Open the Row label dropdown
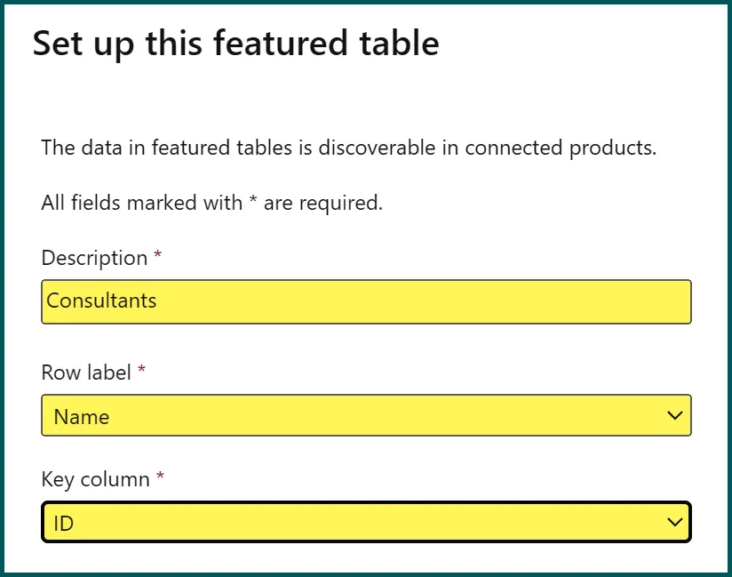This screenshot has width=732, height=577. (365, 415)
